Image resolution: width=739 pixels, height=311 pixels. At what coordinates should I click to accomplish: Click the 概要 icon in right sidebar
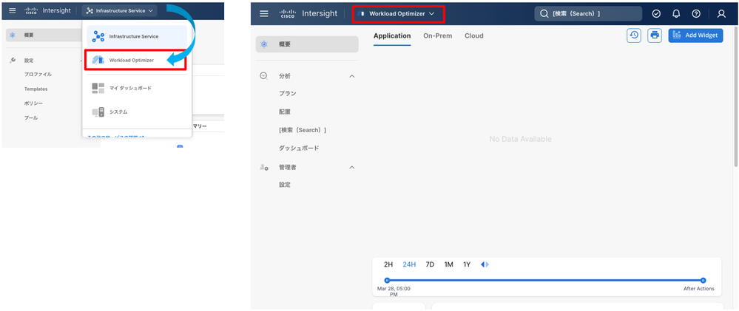point(264,44)
